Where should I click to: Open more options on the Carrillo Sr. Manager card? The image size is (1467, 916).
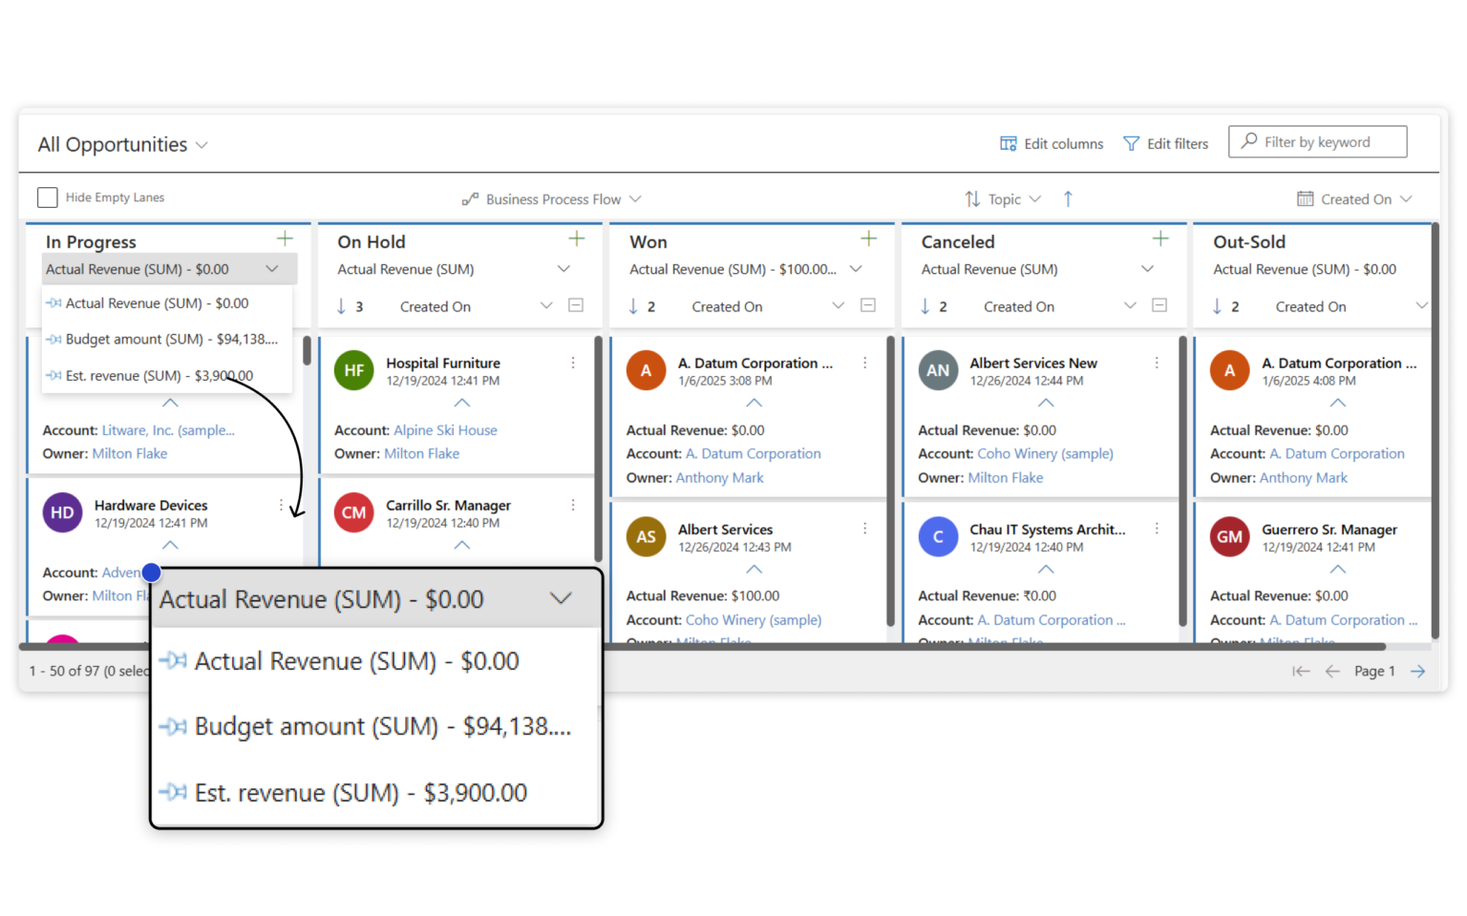pyautogui.click(x=573, y=505)
